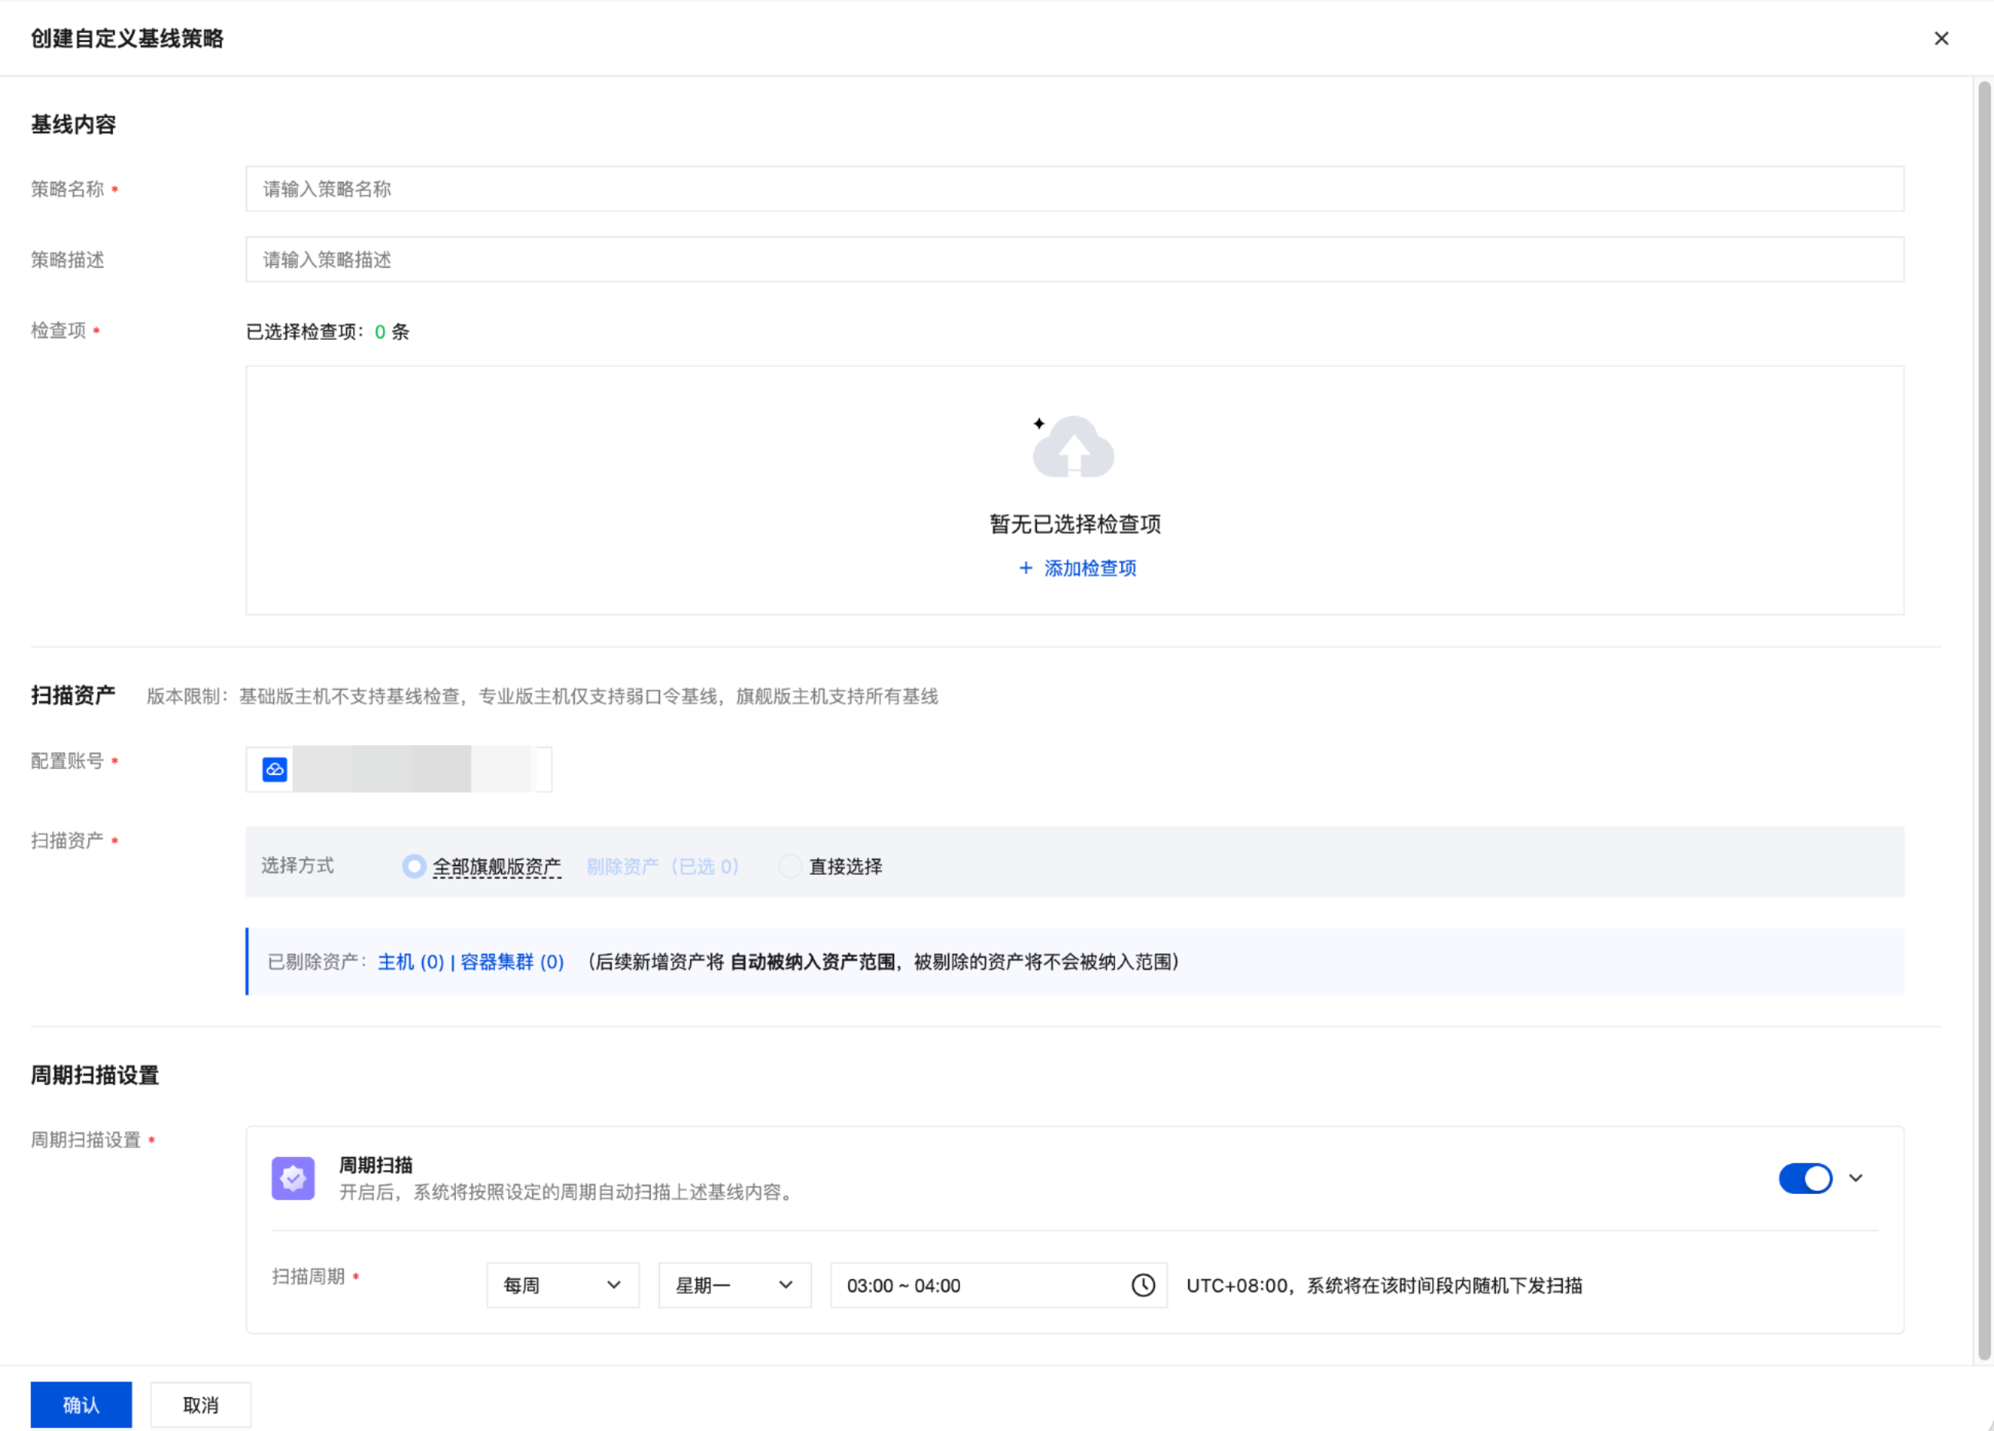Focus the 策略名称 input field
The height and width of the screenshot is (1431, 1994).
tap(1075, 189)
